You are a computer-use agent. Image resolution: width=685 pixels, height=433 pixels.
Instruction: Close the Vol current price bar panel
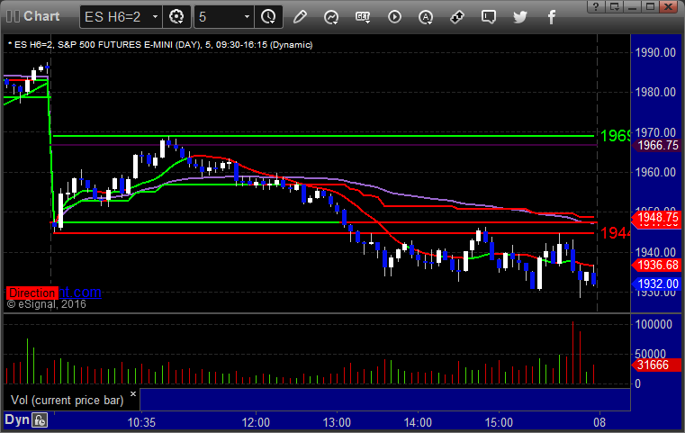pos(133,393)
